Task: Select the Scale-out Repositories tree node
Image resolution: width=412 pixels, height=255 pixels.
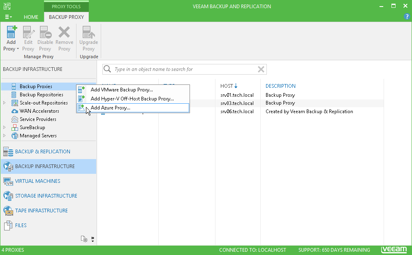Action: tap(44, 103)
